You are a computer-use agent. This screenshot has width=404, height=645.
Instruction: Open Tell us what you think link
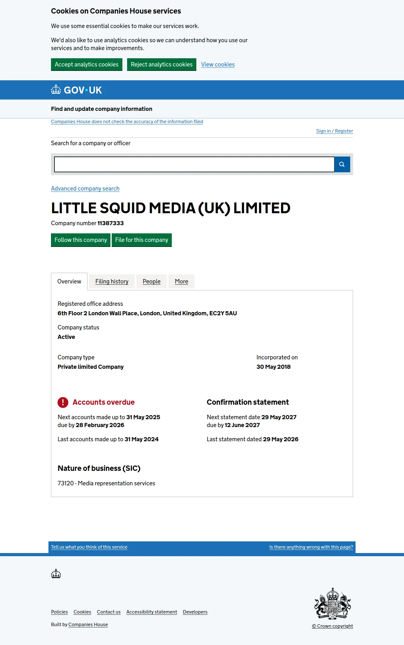(89, 547)
